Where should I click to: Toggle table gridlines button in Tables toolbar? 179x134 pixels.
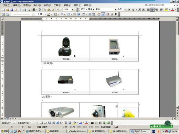click(103, 14)
